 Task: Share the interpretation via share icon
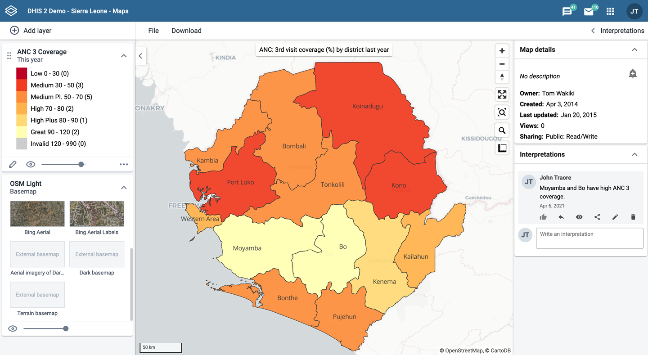597,217
